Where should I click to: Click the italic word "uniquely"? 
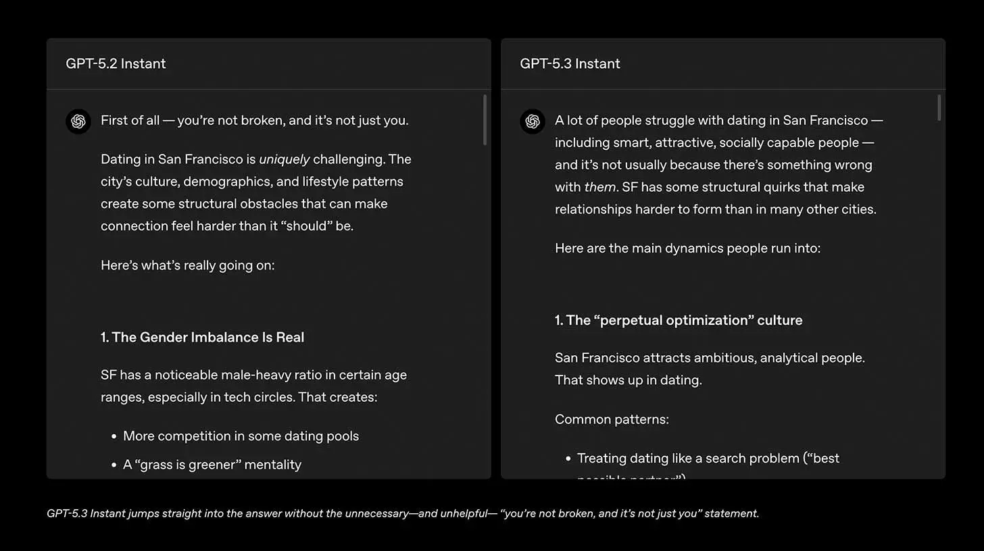pos(284,159)
